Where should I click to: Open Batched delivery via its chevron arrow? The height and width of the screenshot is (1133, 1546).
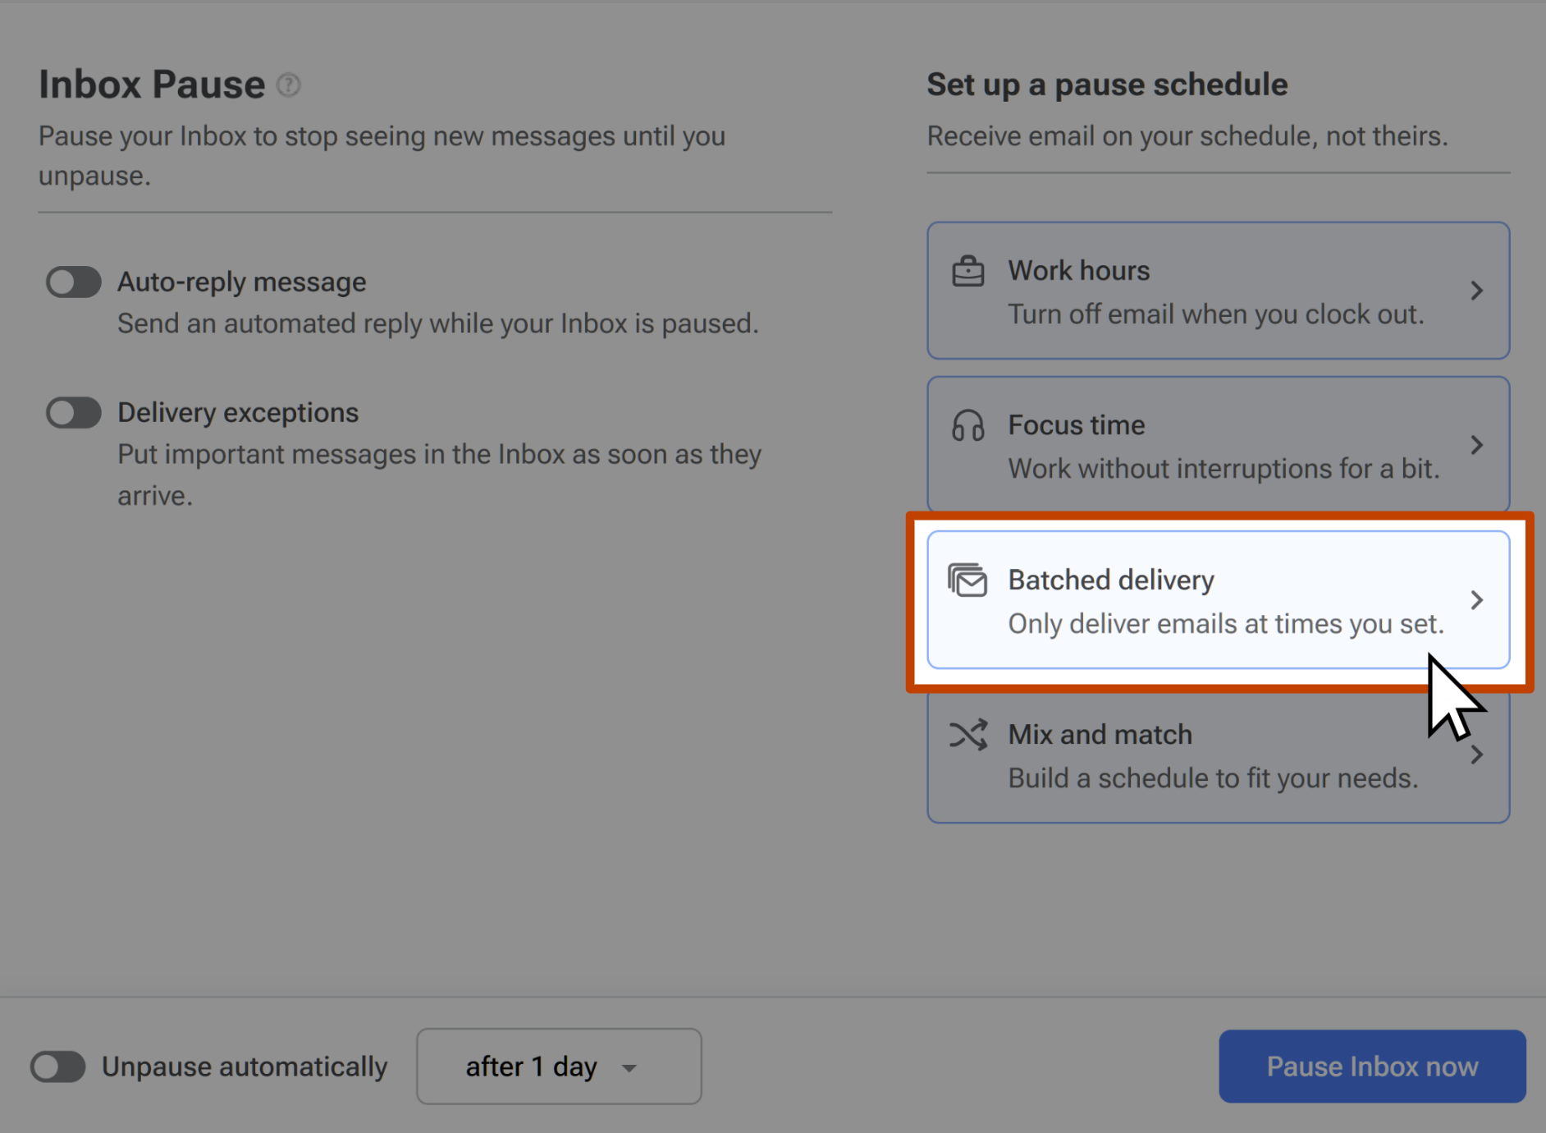click(1476, 600)
